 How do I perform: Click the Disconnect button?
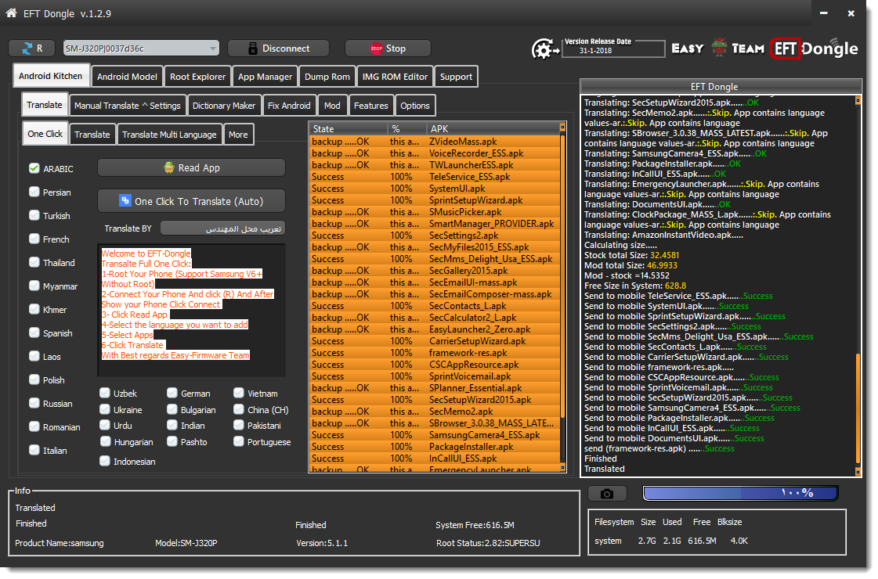(x=278, y=49)
